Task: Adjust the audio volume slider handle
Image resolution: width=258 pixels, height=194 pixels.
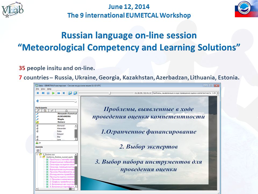Action: (76, 102)
